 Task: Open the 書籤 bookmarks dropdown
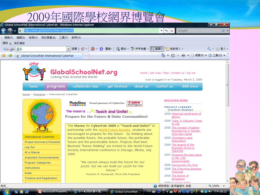tap(109, 49)
